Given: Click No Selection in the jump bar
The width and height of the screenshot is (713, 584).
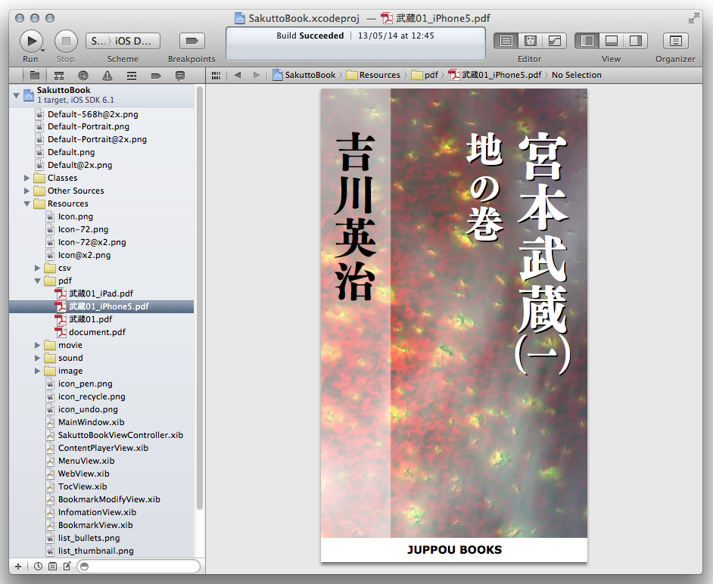Looking at the screenshot, I should 577,75.
